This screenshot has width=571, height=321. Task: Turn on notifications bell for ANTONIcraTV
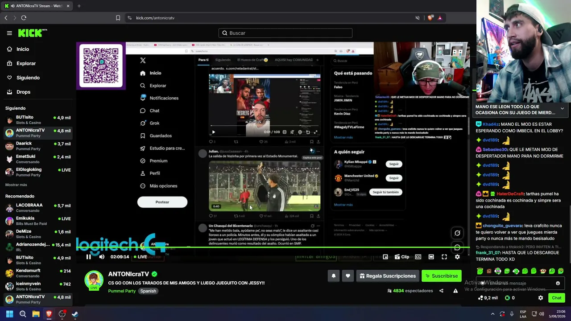pos(333,276)
